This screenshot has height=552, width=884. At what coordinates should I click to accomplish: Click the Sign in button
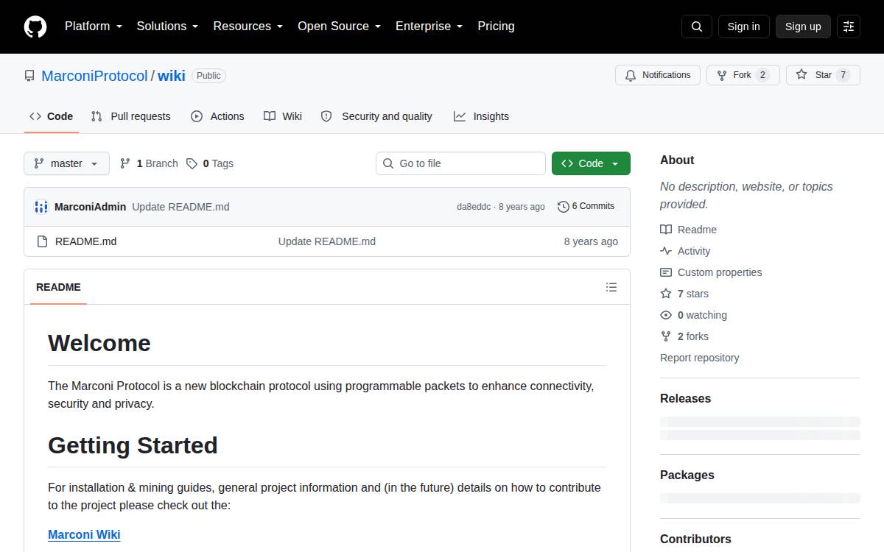coord(743,26)
